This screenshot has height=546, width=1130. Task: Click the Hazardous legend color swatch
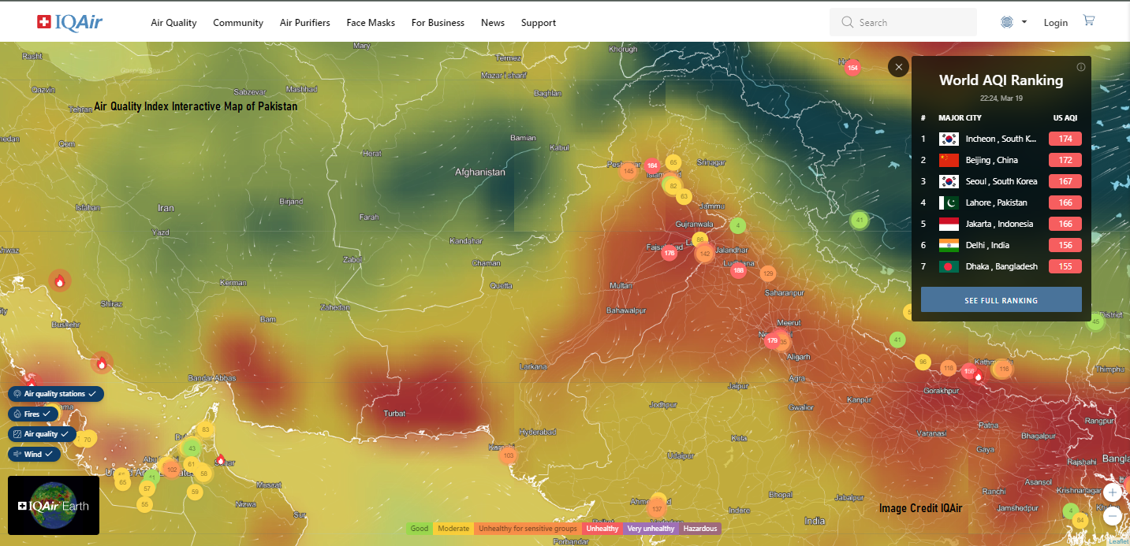click(x=700, y=529)
